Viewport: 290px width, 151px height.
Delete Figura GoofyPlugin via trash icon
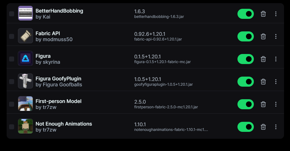pos(263,82)
